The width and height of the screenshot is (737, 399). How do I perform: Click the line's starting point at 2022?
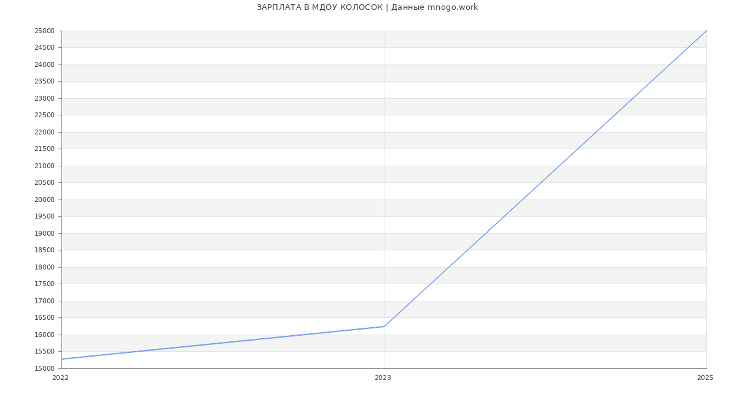coord(62,359)
